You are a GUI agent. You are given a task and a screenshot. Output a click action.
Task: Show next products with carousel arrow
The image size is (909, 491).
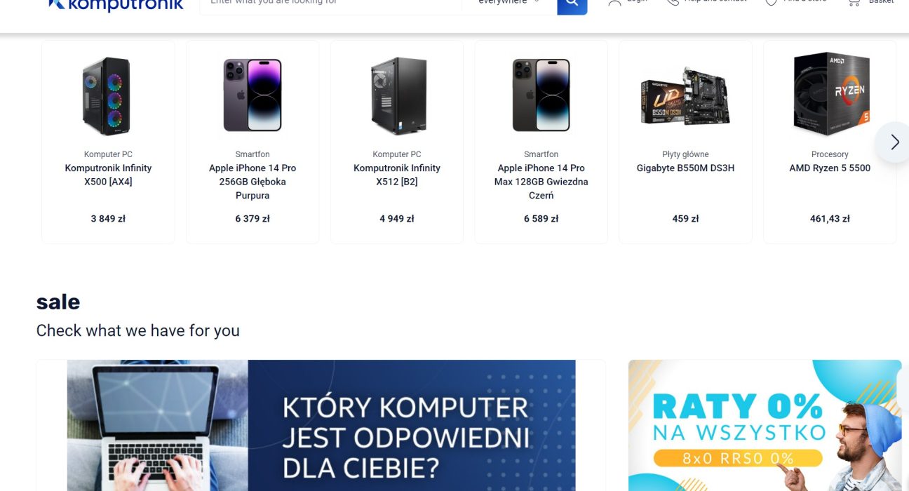(894, 142)
